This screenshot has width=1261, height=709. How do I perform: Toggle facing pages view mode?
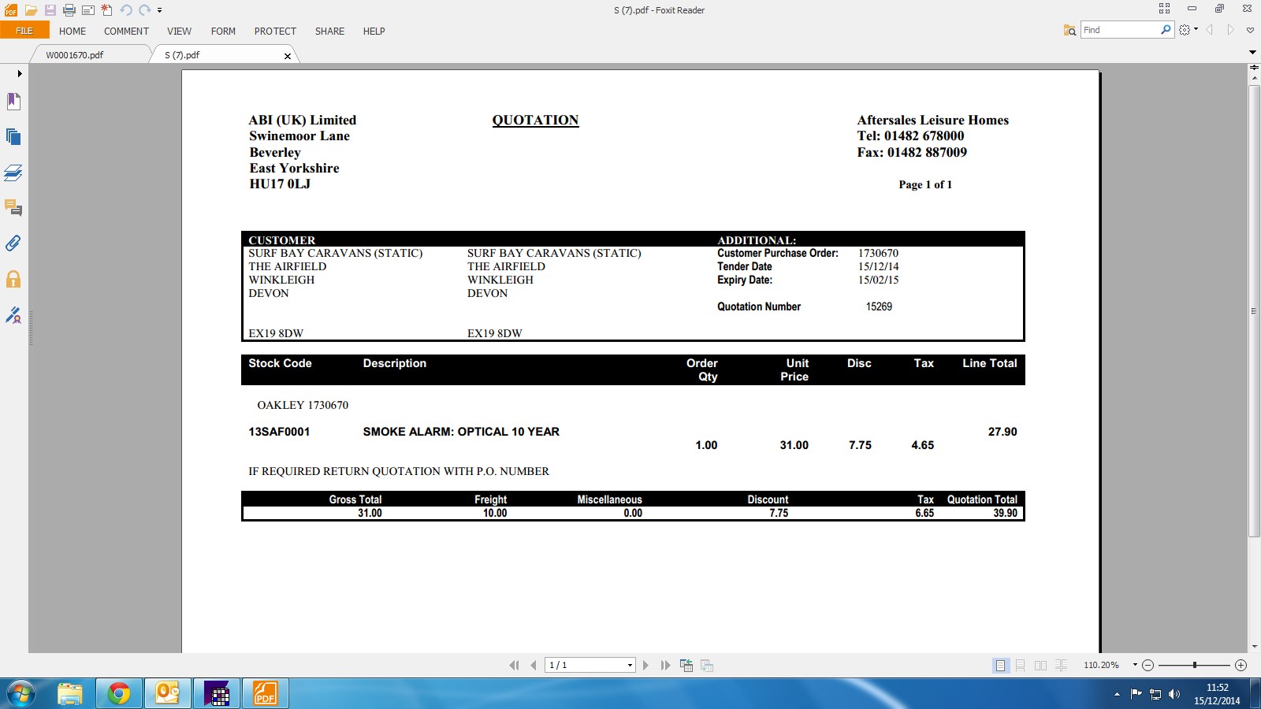[x=1040, y=666]
